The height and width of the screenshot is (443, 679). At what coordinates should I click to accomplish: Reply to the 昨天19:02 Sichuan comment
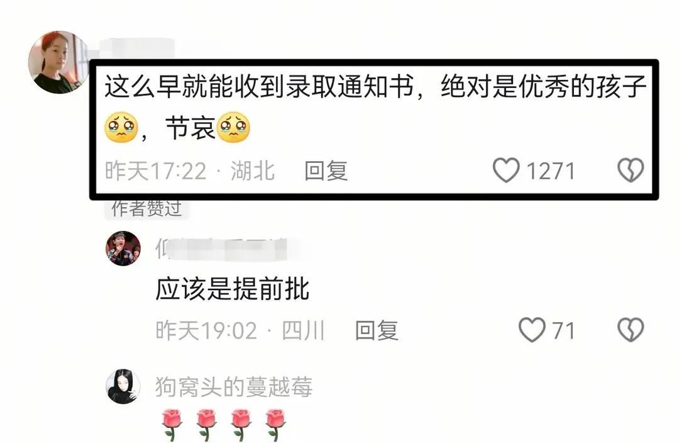click(377, 330)
